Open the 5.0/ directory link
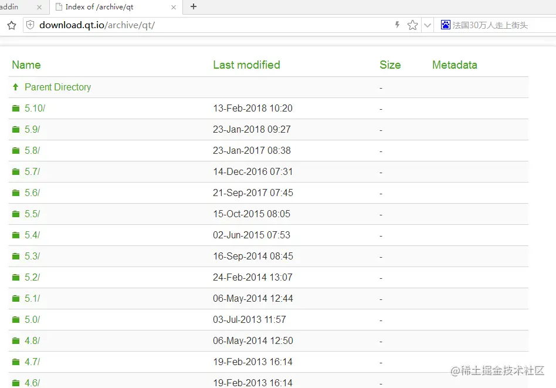The image size is (556, 388). 32,319
